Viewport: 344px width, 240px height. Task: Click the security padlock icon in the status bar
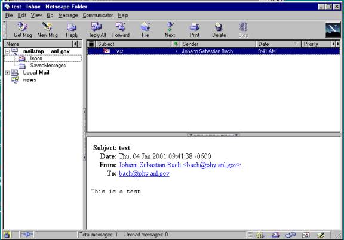click(7, 235)
